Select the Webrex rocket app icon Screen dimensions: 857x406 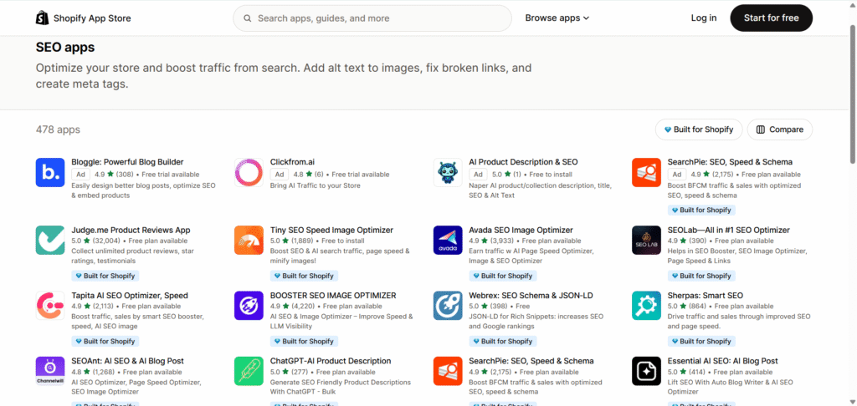[448, 306]
